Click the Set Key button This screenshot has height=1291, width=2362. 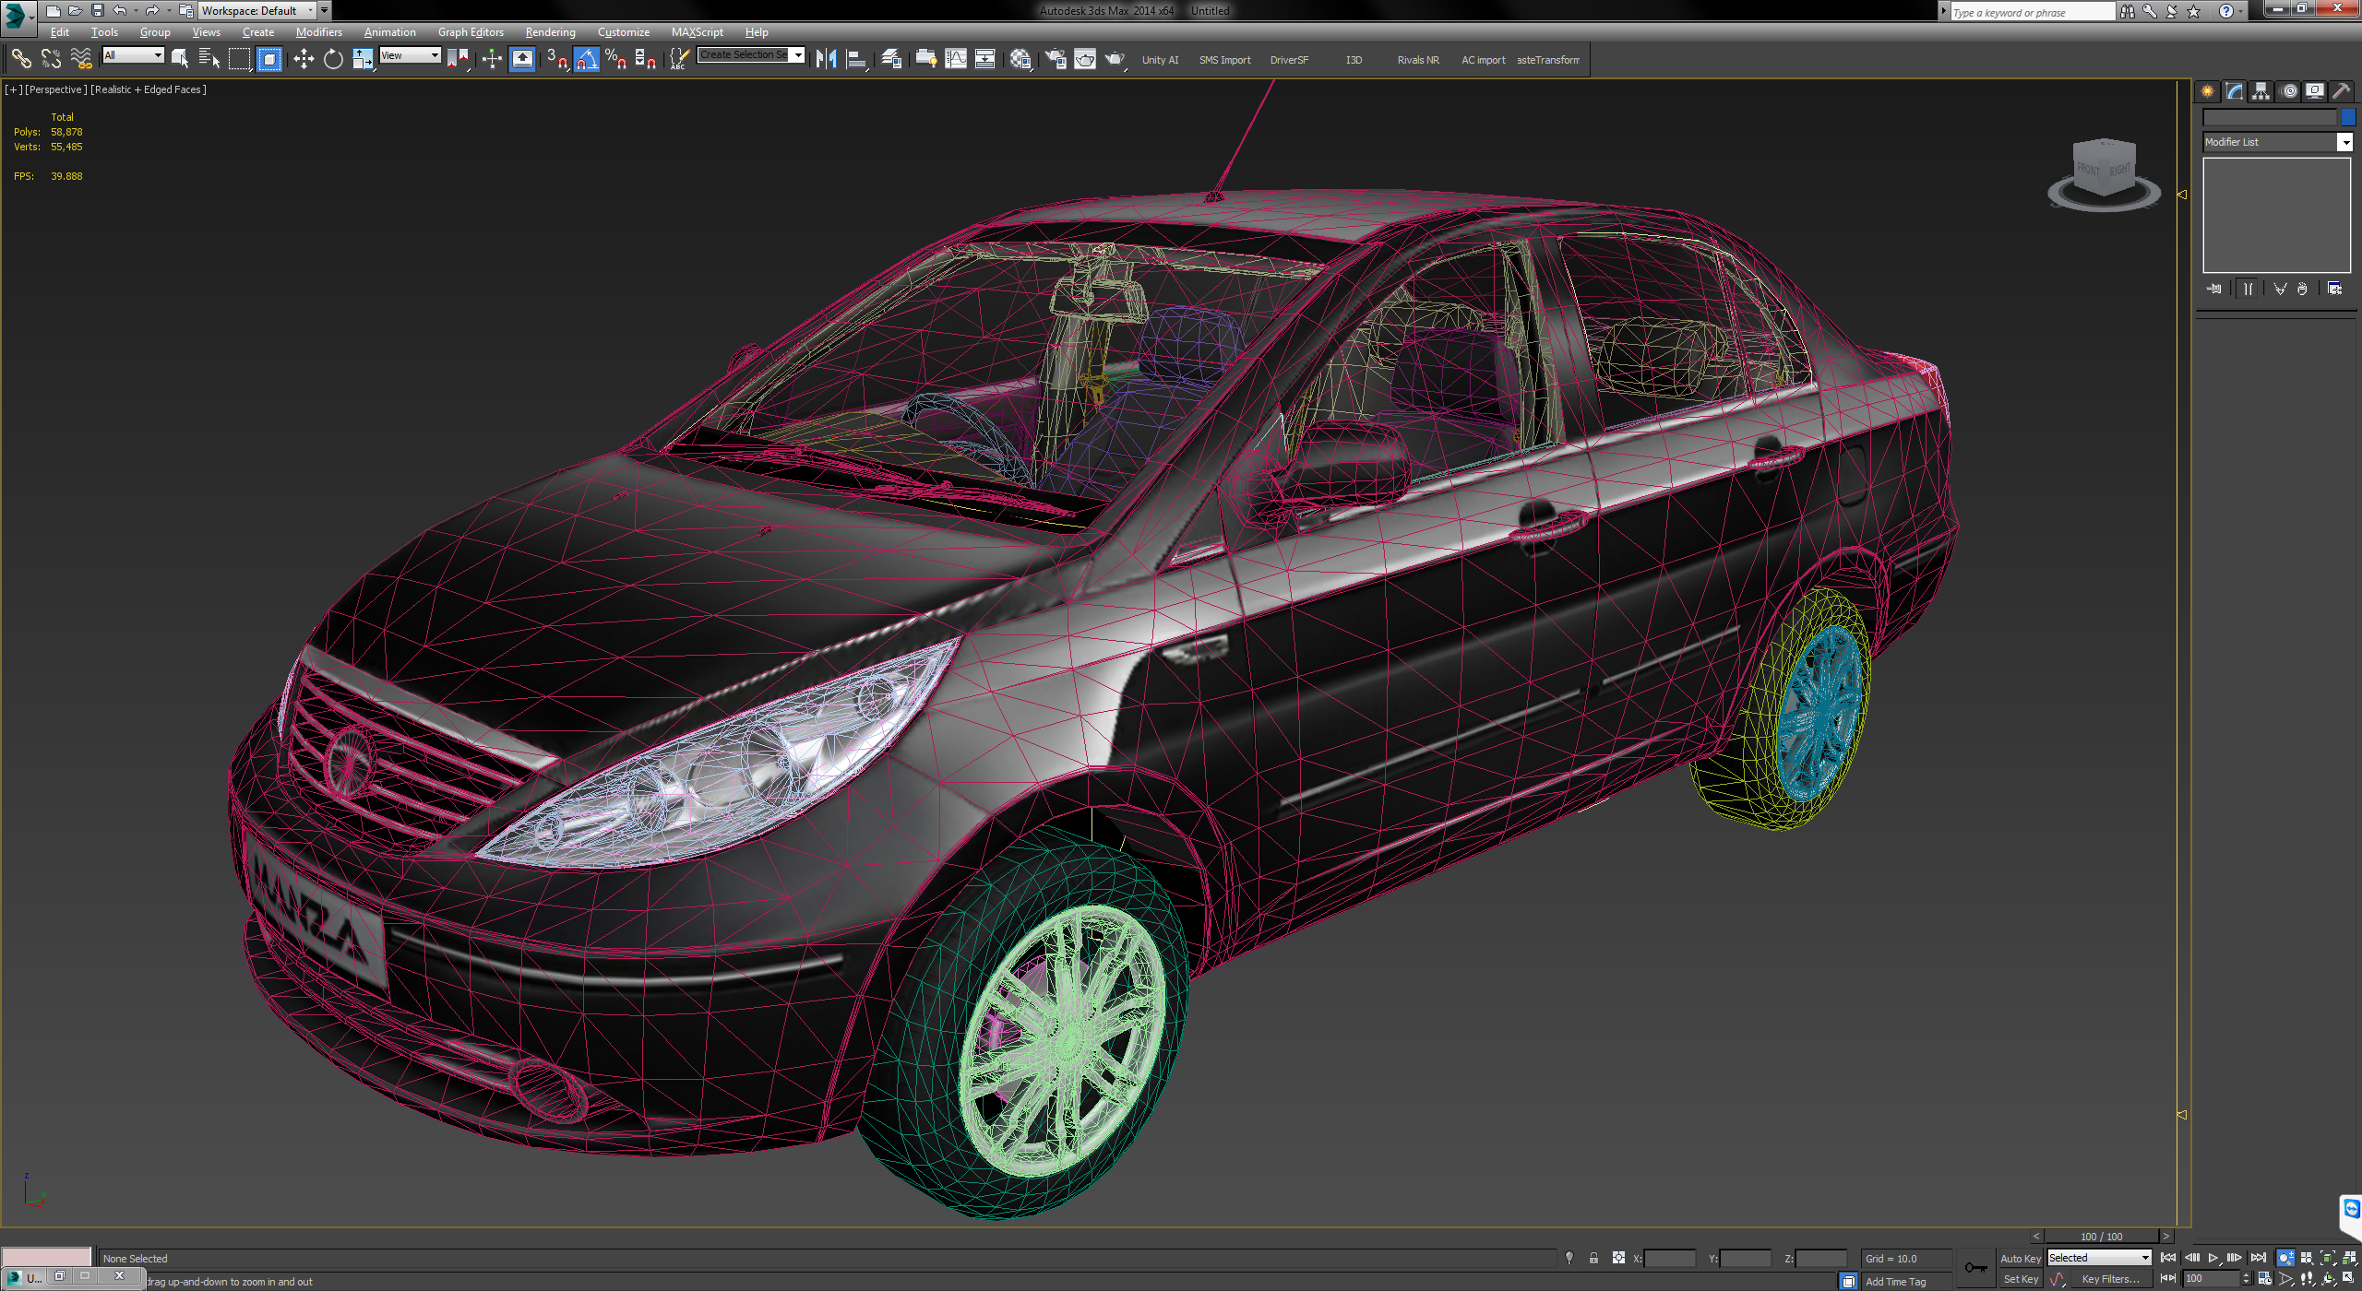pyautogui.click(x=2020, y=1279)
